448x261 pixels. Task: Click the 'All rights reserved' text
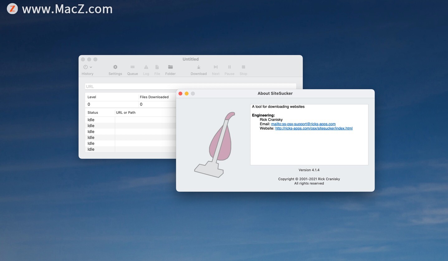point(309,183)
